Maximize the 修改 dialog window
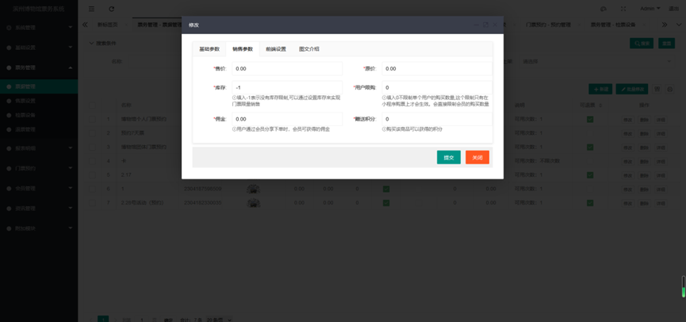Image resolution: width=686 pixels, height=322 pixels. coord(485,25)
